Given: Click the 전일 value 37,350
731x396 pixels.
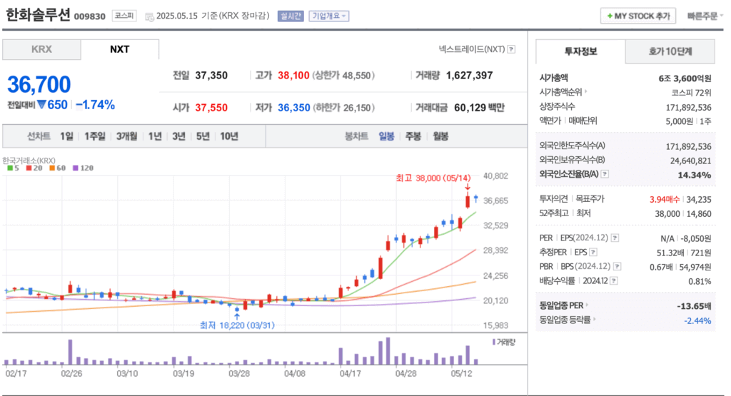Looking at the screenshot, I should (211, 76).
